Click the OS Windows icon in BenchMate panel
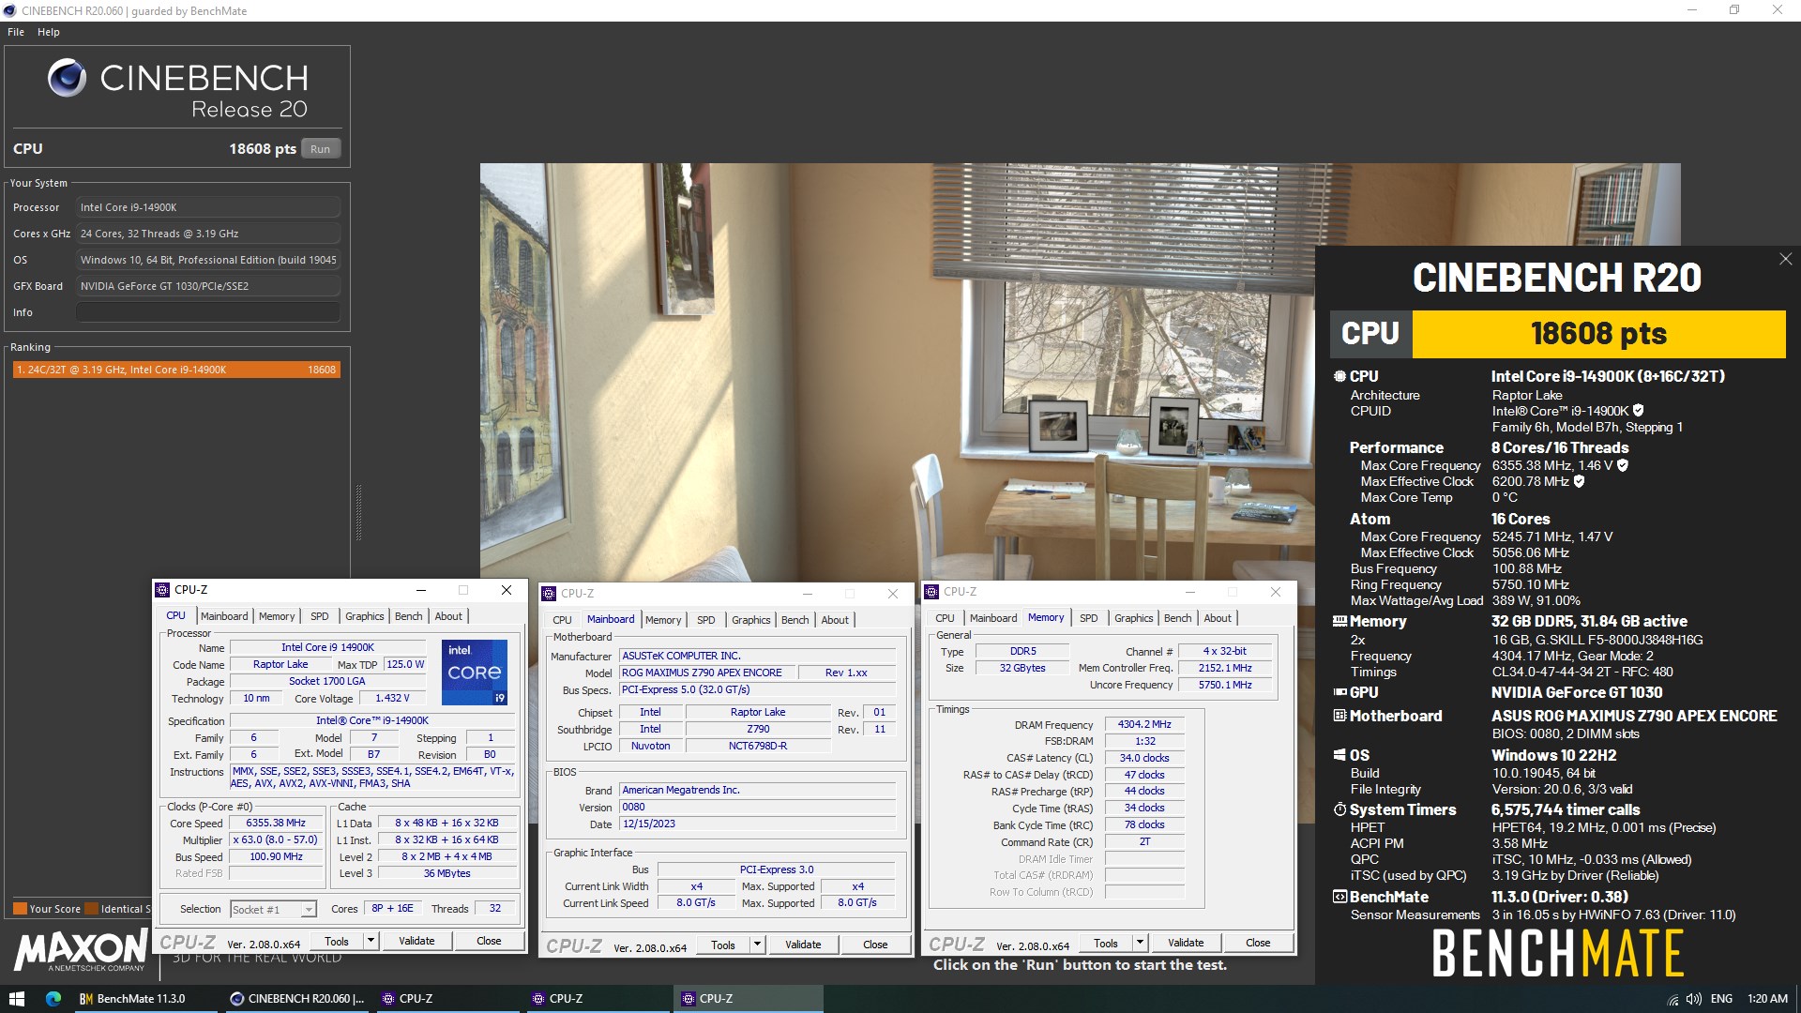This screenshot has width=1801, height=1013. [1339, 755]
